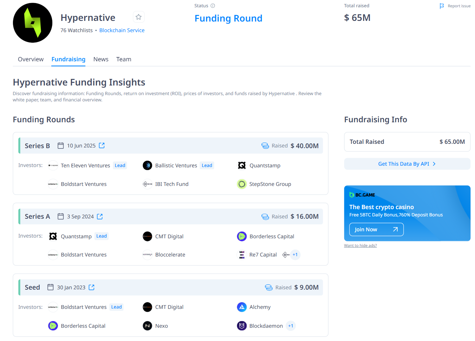Screen dimensions: 475x341
Task: Click the Seed raised coins icon
Action: tap(269, 288)
